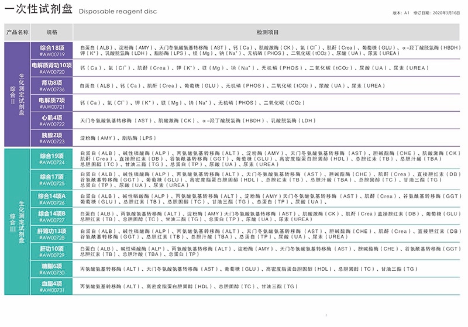Select the 肝功10项 #AW00729 cell
Screen dimensions: 468x327
51,252
